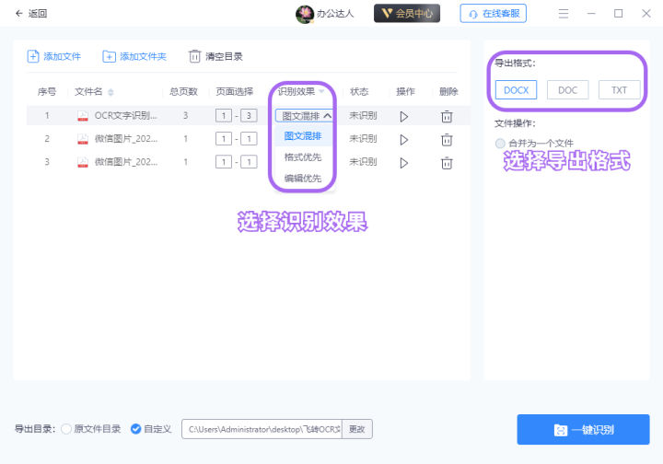This screenshot has width=663, height=464.
Task: Delete the OCR文字识别 file row
Action: click(x=447, y=116)
